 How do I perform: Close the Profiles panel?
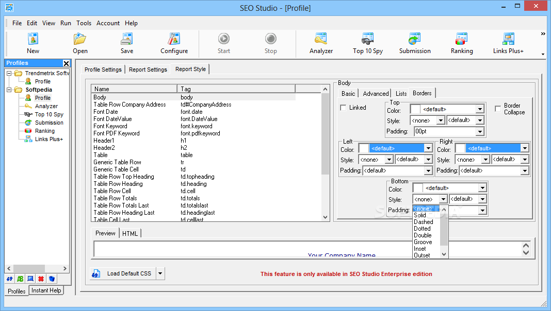(66, 63)
